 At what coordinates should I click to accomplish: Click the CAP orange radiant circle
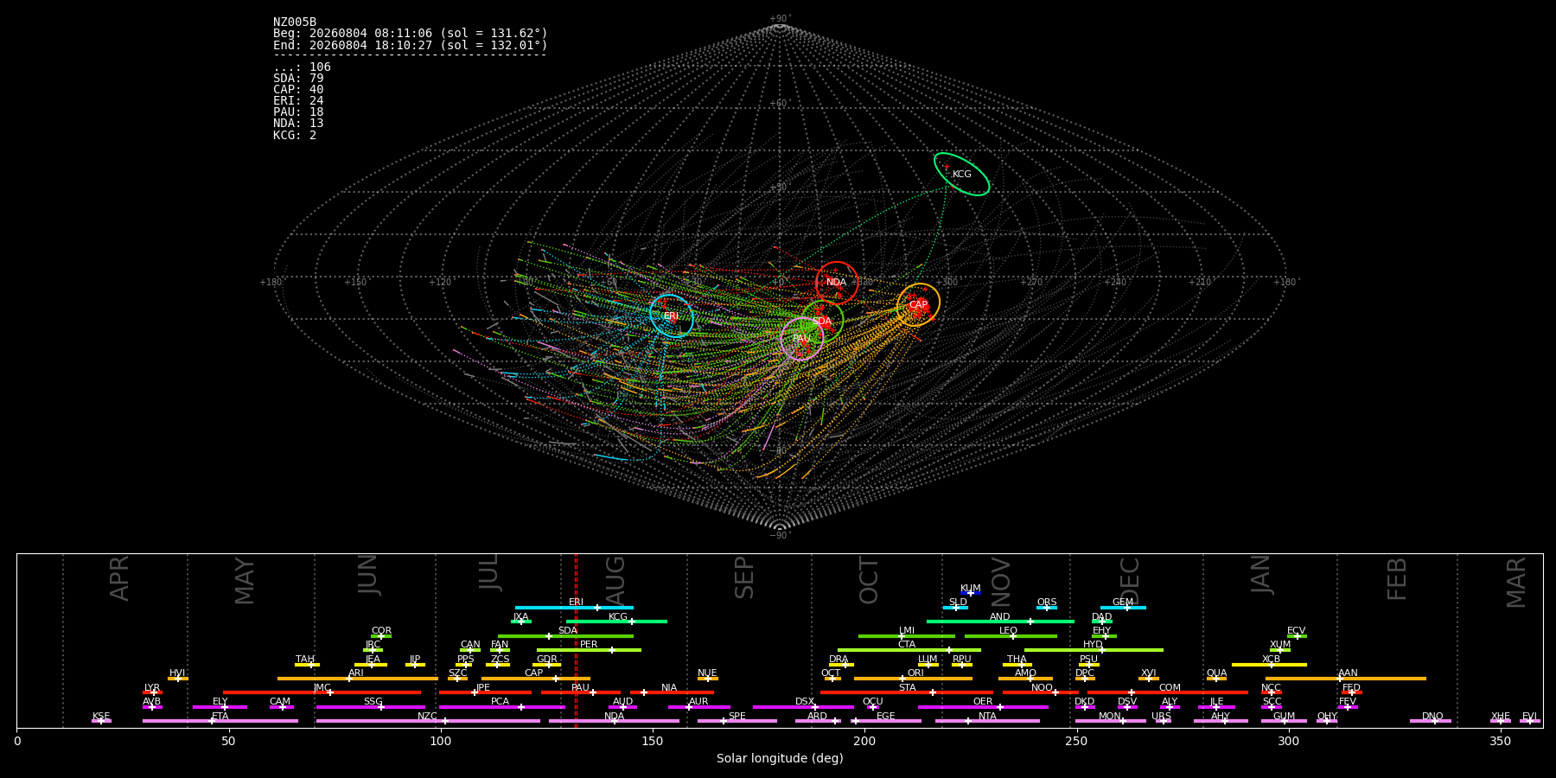918,305
